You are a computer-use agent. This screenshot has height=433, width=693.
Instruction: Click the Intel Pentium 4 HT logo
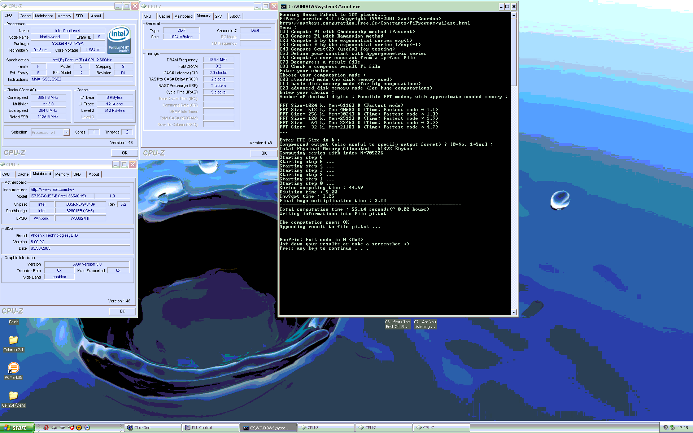[119, 40]
